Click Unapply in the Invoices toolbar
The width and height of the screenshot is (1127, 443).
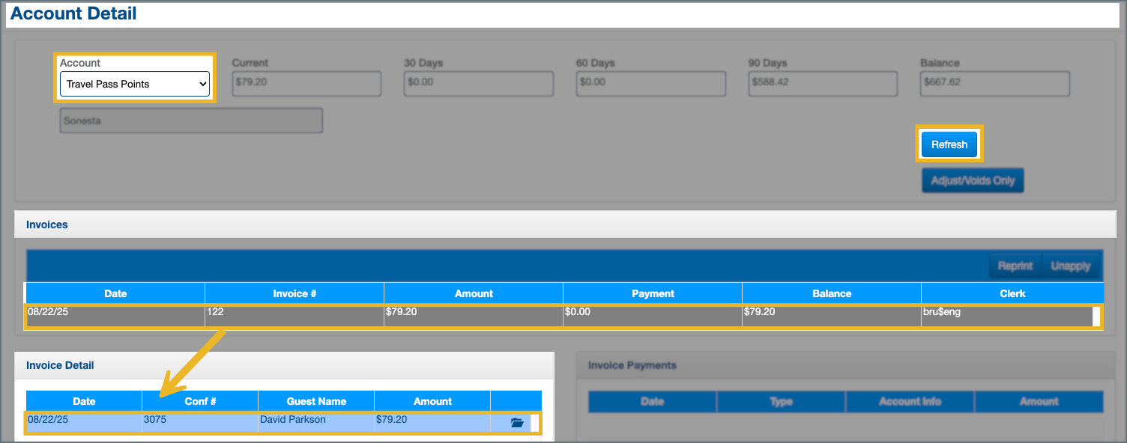pos(1070,266)
